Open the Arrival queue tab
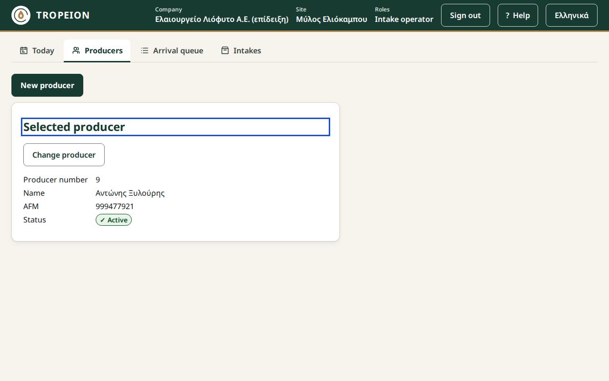The width and height of the screenshot is (609, 381). [x=172, y=50]
